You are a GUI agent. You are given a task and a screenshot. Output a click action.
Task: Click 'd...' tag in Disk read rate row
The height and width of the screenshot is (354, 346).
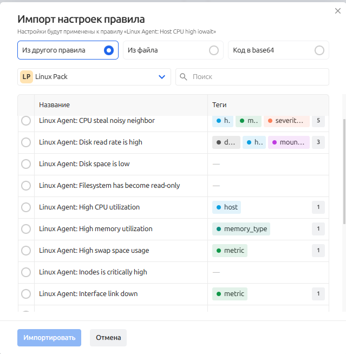[x=226, y=142]
